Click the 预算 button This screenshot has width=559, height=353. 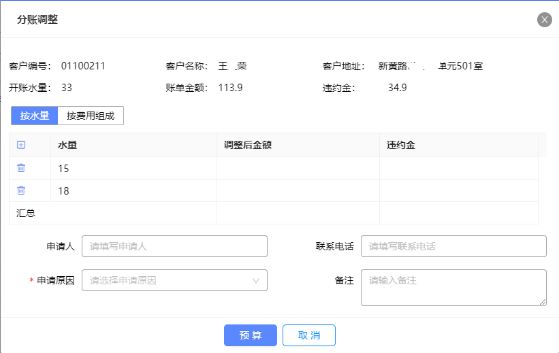point(251,335)
